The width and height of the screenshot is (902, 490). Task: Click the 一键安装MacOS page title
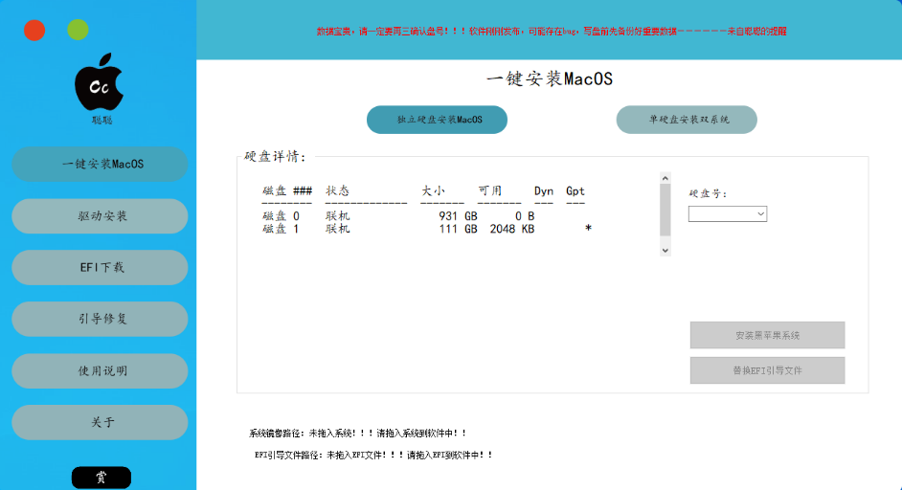tap(550, 78)
